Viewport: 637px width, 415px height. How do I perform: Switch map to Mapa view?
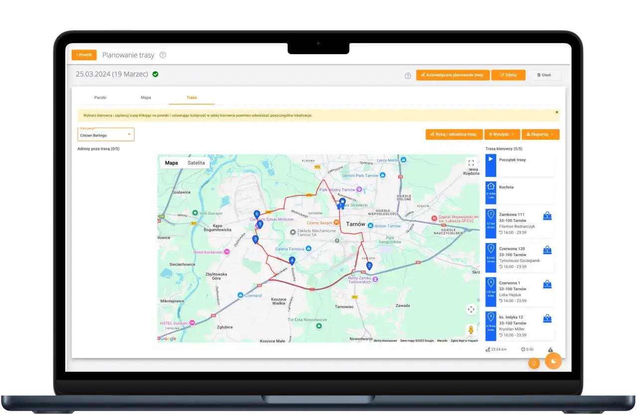click(171, 163)
